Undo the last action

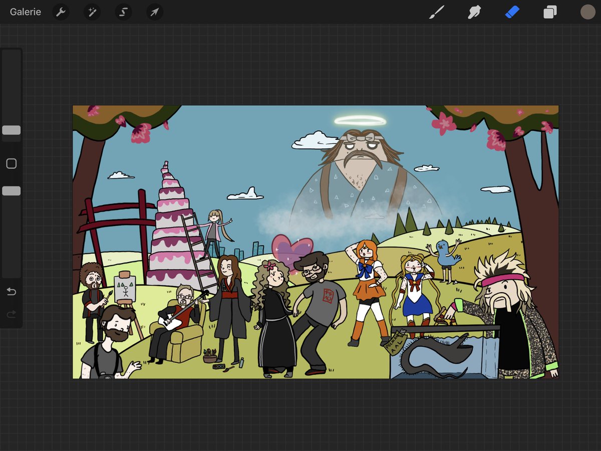(12, 292)
